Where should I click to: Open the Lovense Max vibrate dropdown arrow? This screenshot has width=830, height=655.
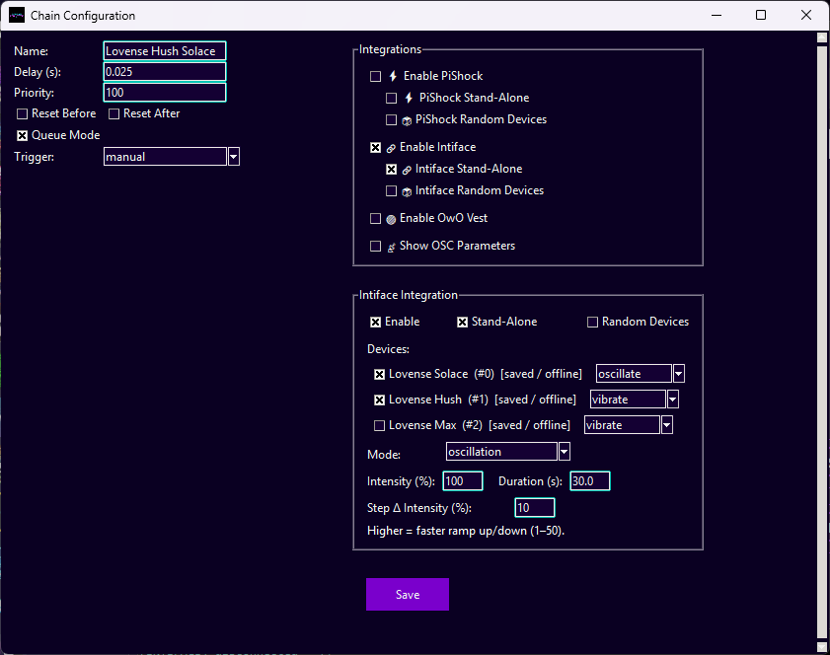666,425
